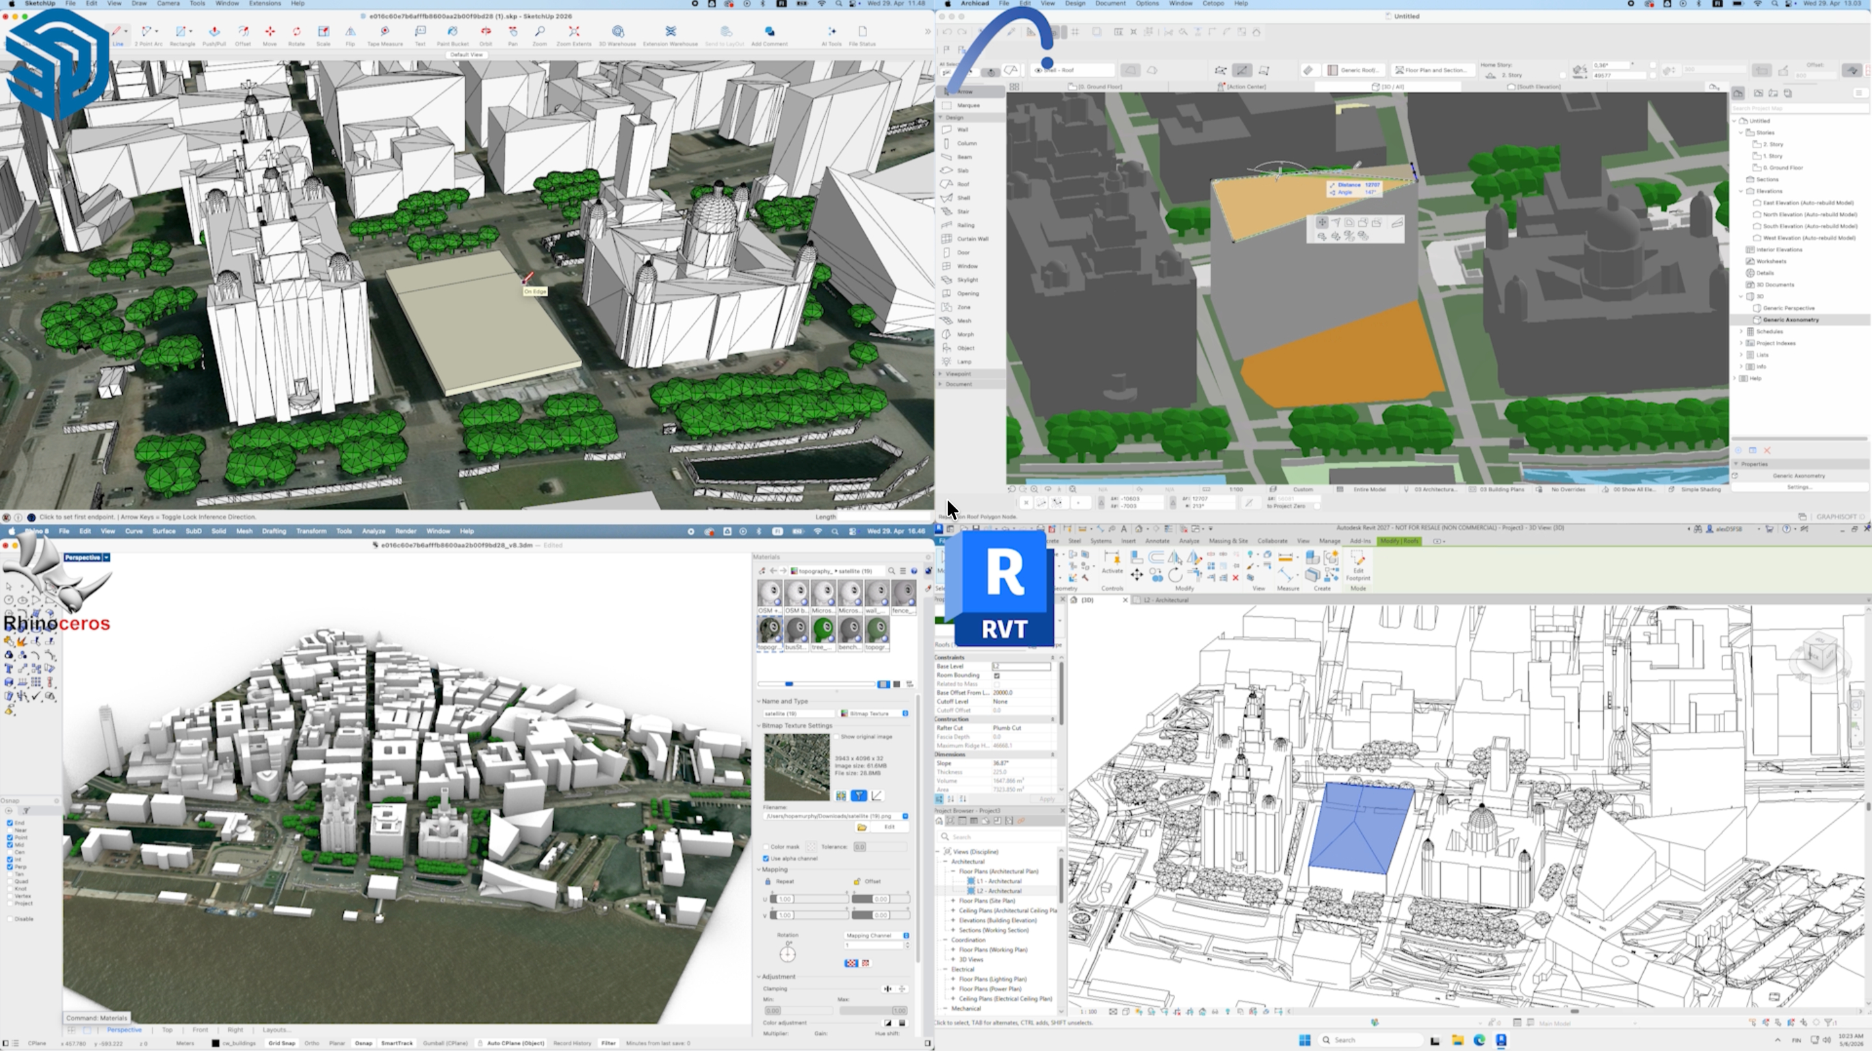
Task: Expand Floor Plans (Site Plan) in Revit browser
Action: pyautogui.click(x=954, y=901)
